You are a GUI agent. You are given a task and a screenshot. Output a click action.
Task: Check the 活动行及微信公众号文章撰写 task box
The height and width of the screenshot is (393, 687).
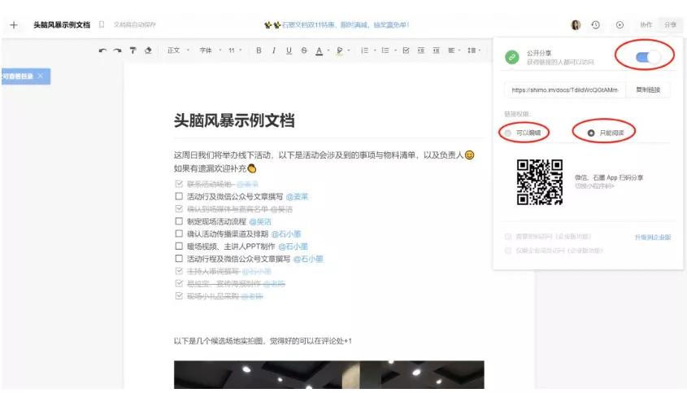click(179, 196)
